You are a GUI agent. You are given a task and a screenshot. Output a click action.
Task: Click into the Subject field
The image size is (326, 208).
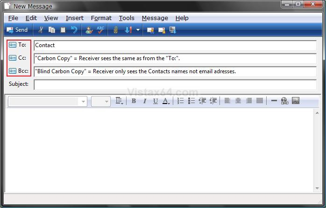click(175, 84)
